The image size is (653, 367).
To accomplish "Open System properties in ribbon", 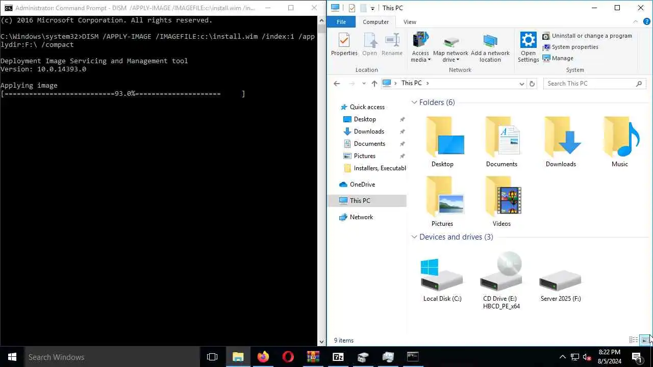I will click(570, 47).
